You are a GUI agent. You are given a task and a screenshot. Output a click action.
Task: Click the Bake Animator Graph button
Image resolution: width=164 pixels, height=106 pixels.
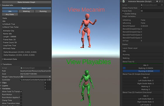point(26,2)
